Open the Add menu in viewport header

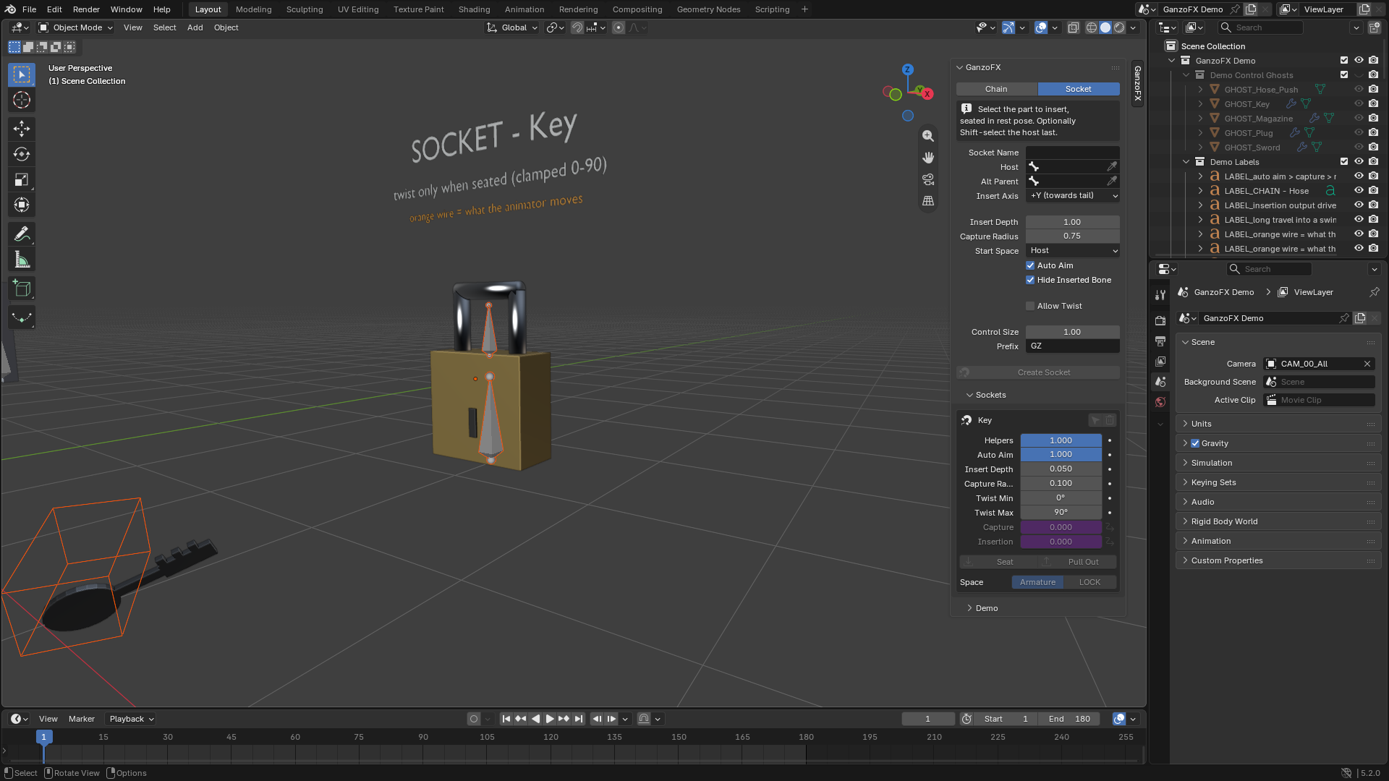point(195,27)
